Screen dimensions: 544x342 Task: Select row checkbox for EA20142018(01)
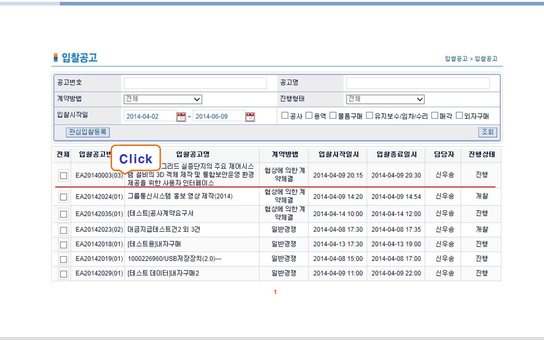tap(64, 245)
